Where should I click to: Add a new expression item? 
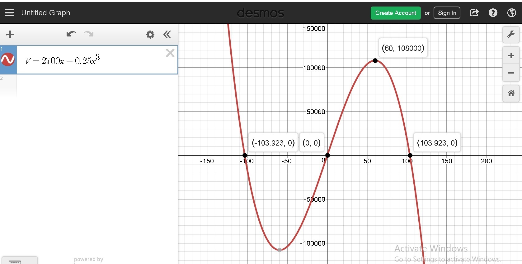tap(10, 34)
